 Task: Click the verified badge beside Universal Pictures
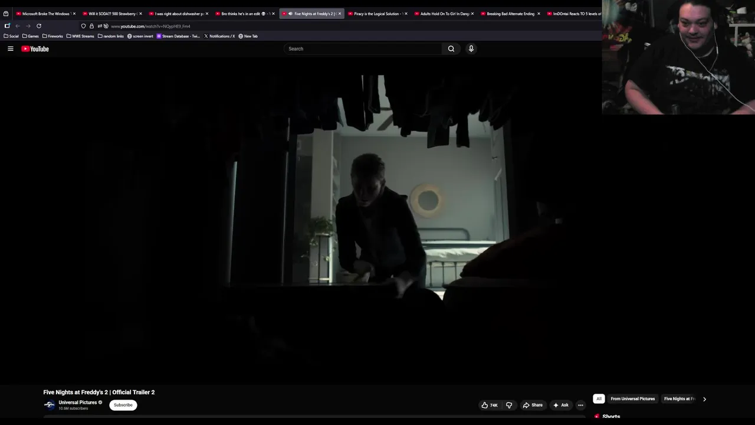pyautogui.click(x=100, y=403)
